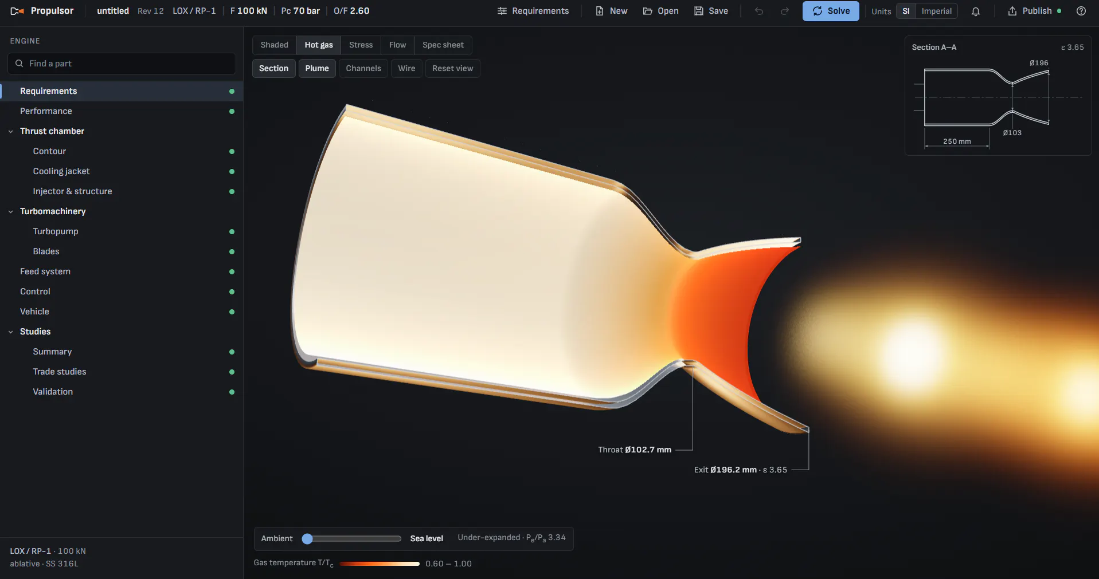Image resolution: width=1099 pixels, height=579 pixels.
Task: Click the 250 mm dimension in section drawing
Action: (x=957, y=141)
